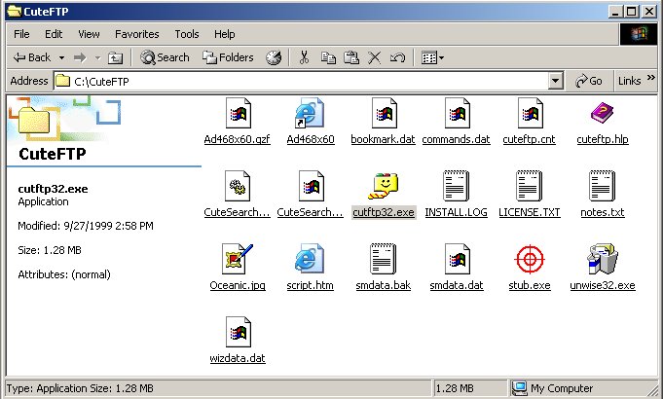Open the File menu

pos(21,34)
